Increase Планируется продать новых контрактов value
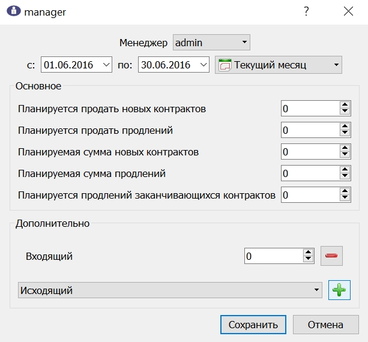This screenshot has height=342, width=368. (345, 105)
